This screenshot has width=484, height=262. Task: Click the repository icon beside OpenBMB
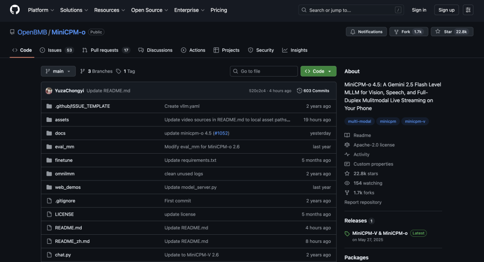[x=12, y=32]
